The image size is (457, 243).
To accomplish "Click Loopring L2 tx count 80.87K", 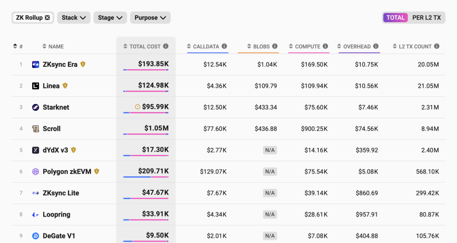I will click(429, 214).
